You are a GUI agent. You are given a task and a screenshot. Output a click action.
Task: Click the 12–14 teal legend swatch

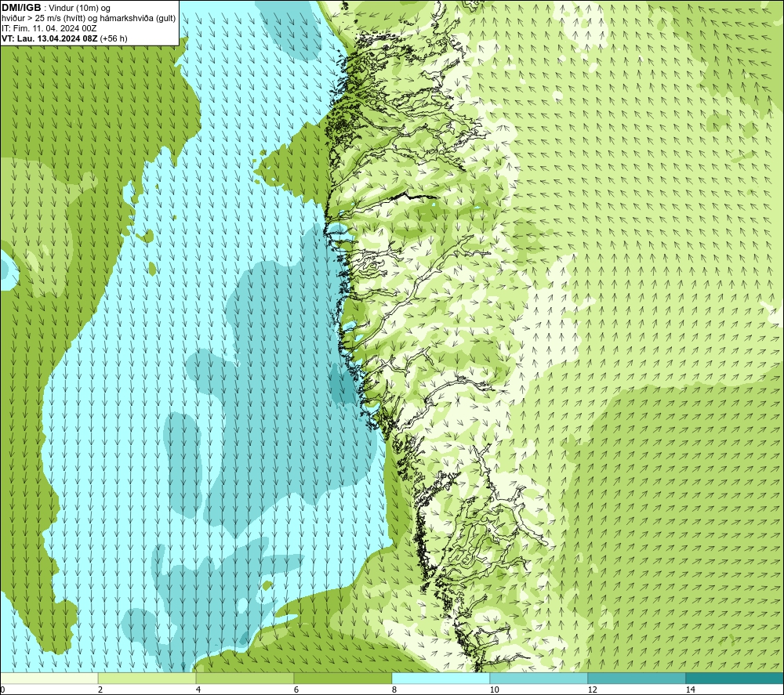637,678
